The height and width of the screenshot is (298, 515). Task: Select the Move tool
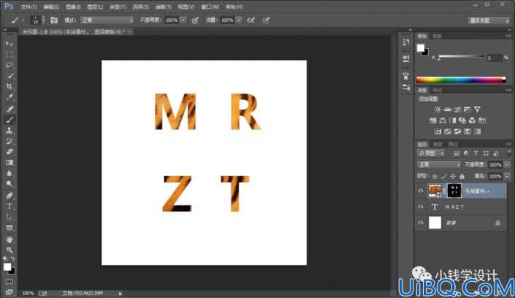9,44
